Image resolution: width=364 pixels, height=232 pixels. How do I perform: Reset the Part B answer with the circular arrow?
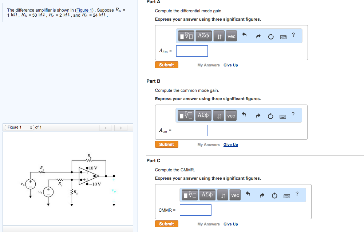point(270,116)
